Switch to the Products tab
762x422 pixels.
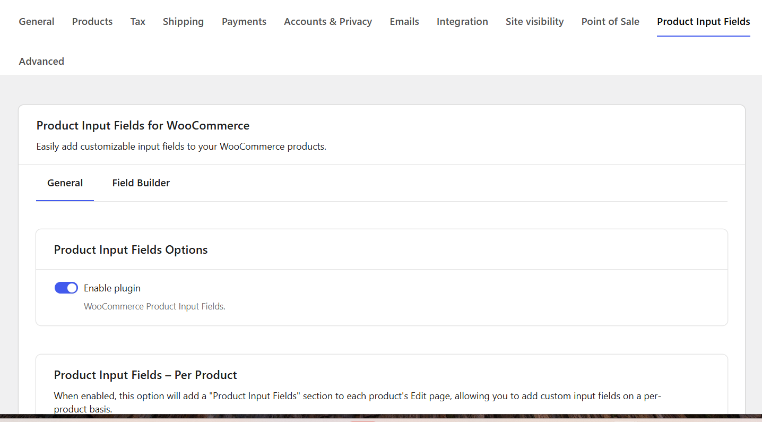[x=92, y=22]
